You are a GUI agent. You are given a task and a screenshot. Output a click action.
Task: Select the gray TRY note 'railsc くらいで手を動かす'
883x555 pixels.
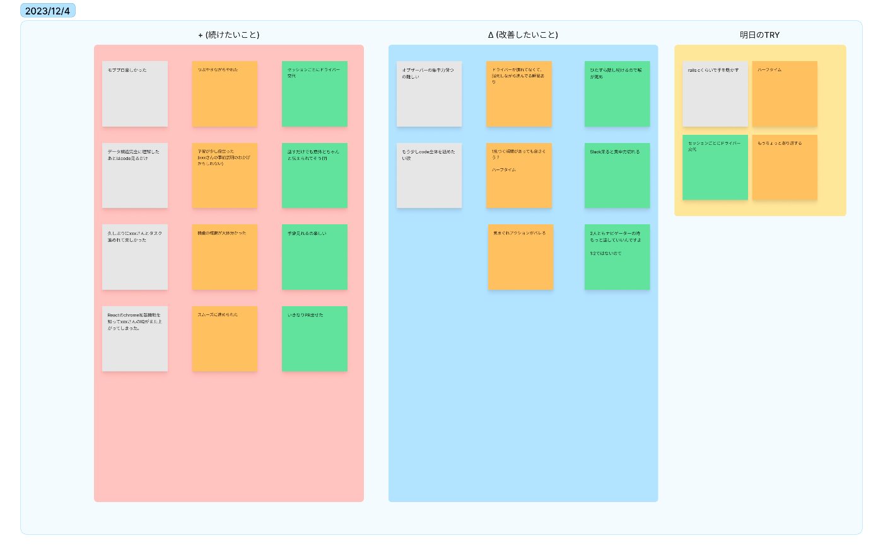(715, 94)
